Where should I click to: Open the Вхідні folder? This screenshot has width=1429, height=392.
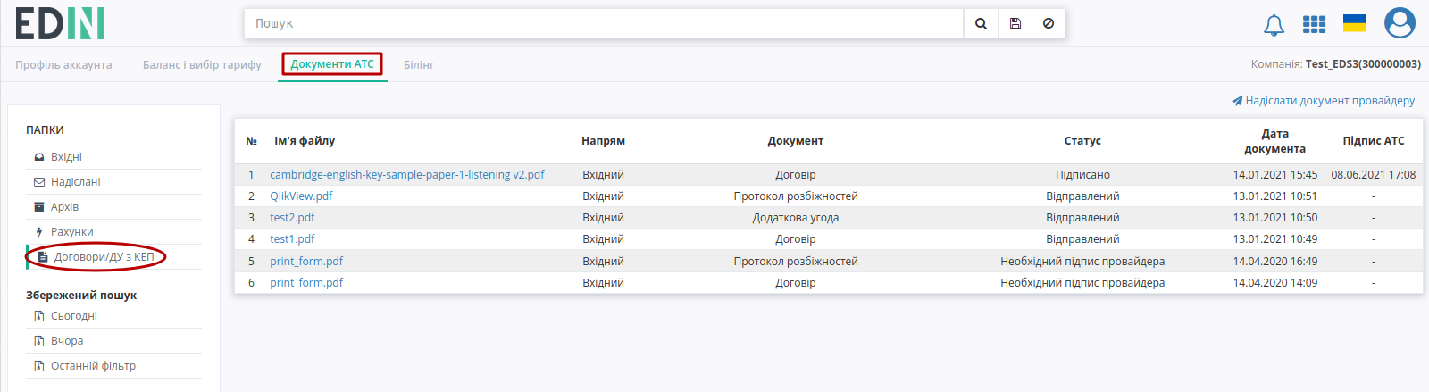coord(66,157)
